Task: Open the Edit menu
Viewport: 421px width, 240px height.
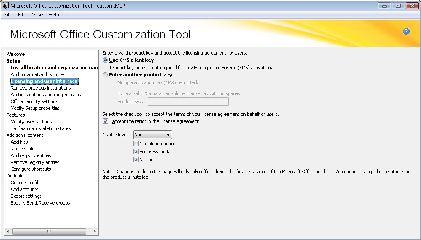Action: pyautogui.click(x=22, y=15)
